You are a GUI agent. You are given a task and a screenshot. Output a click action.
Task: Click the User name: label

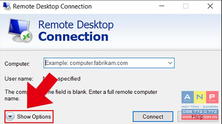[19, 79]
